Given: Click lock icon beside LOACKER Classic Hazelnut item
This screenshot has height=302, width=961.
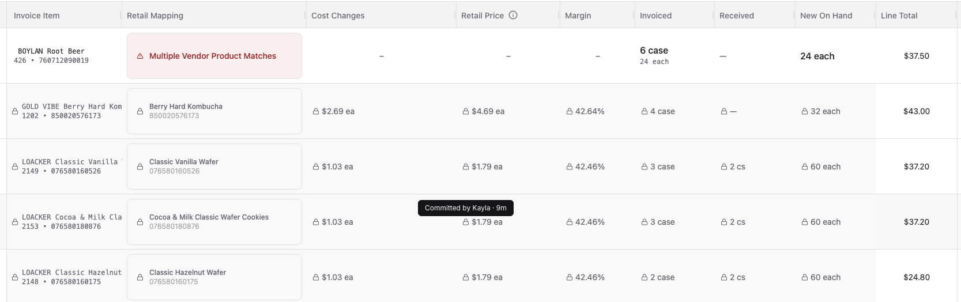Looking at the screenshot, I should point(15,277).
